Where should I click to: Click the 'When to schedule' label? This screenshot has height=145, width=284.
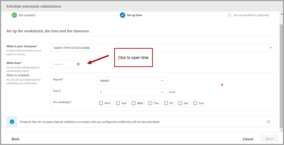18,75
